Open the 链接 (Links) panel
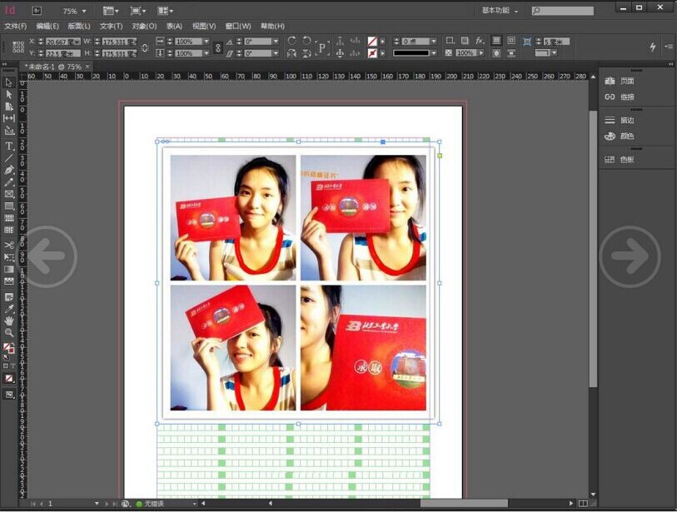Screen dimensions: 677x512 pyautogui.click(x=626, y=97)
